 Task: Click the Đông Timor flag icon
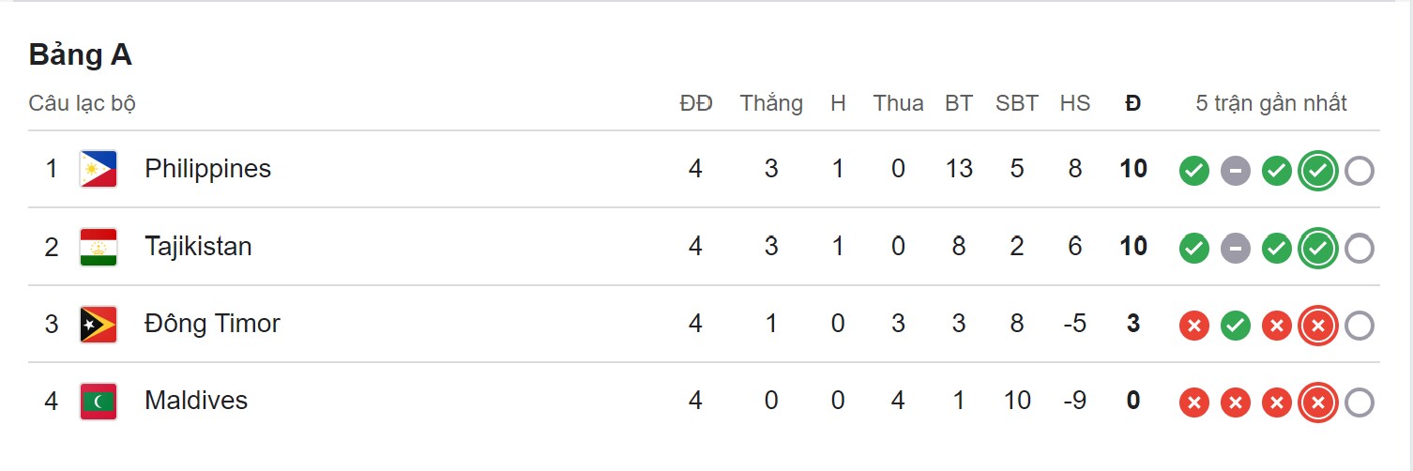pyautogui.click(x=99, y=324)
